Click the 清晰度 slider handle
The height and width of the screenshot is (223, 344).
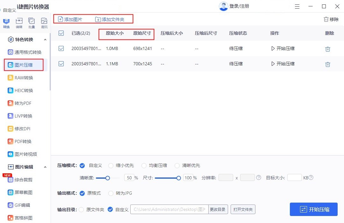click(108, 178)
